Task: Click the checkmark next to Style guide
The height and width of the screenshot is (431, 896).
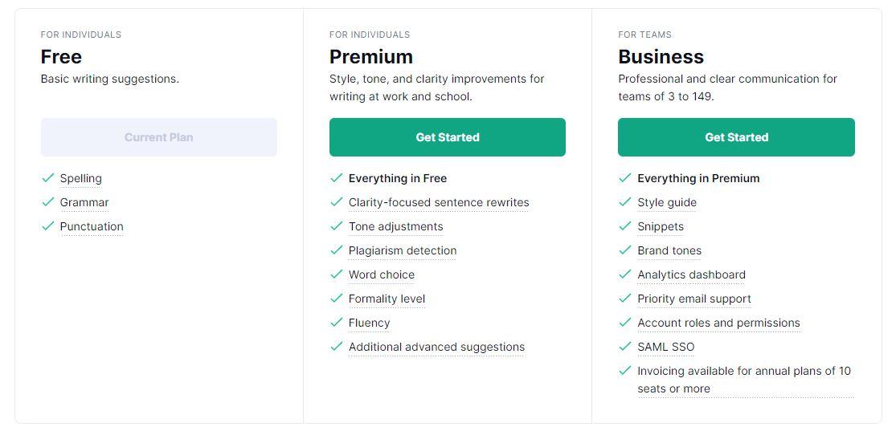Action: click(x=624, y=202)
